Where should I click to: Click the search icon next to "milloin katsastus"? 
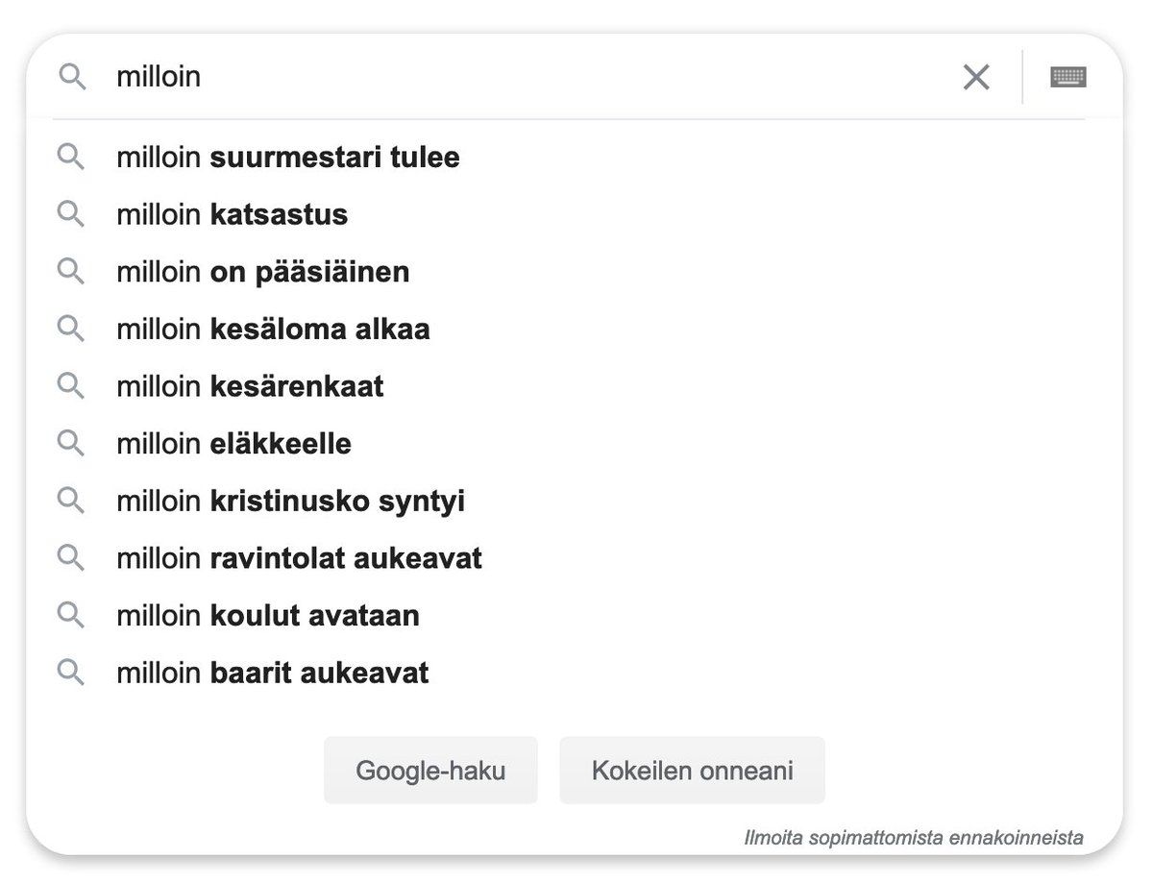(71, 214)
